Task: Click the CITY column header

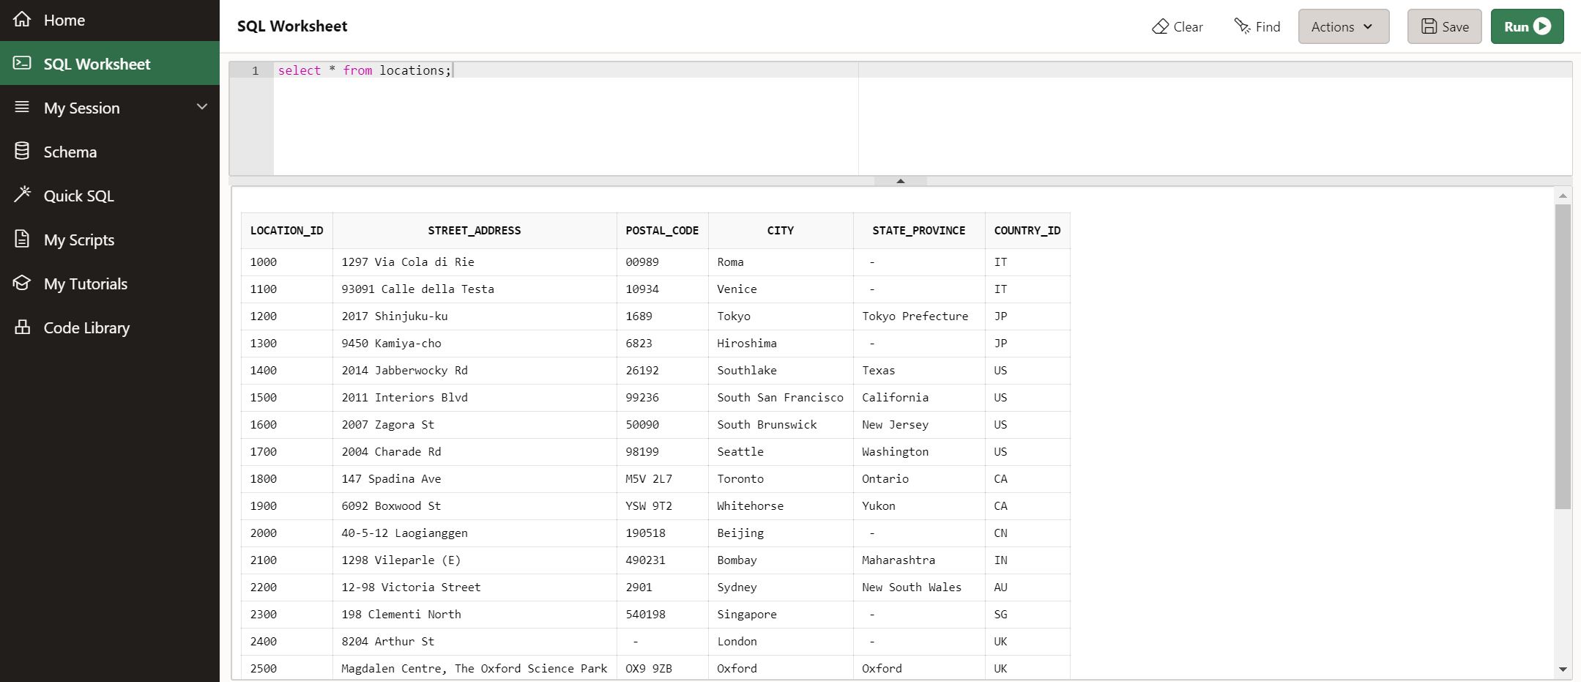Action: [x=781, y=231]
